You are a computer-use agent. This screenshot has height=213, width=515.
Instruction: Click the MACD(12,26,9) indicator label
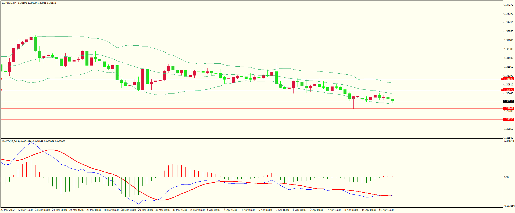(10, 142)
